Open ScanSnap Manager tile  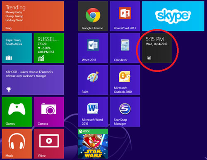125,112
